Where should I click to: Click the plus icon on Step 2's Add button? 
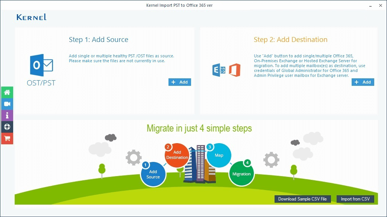pyautogui.click(x=357, y=82)
